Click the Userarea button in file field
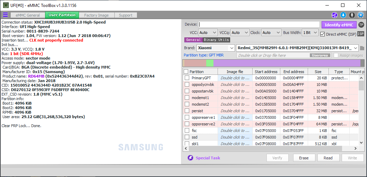Viewport: 367px width, 177px height. (x=320, y=55)
